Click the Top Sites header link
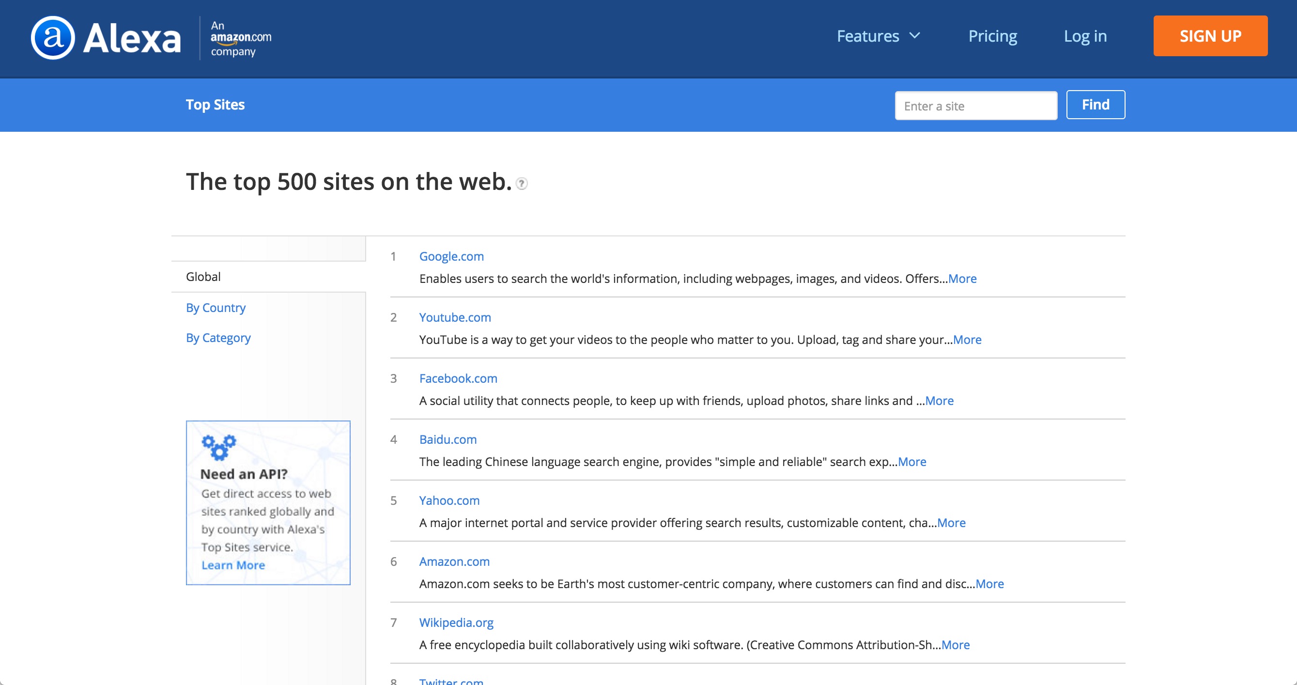 (x=215, y=105)
